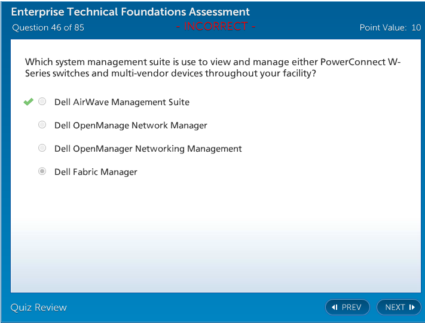Viewport: 425px width, 323px height.
Task: Click the right arrow icon in NEXT
Action: pos(412,307)
